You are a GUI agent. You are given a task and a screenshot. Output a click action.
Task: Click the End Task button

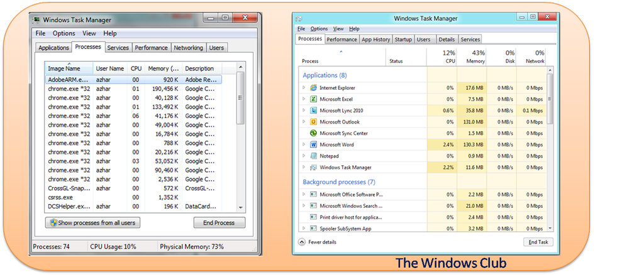pyautogui.click(x=538, y=242)
